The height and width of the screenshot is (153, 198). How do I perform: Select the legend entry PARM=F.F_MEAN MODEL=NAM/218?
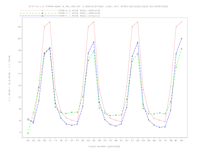coord(79,13)
